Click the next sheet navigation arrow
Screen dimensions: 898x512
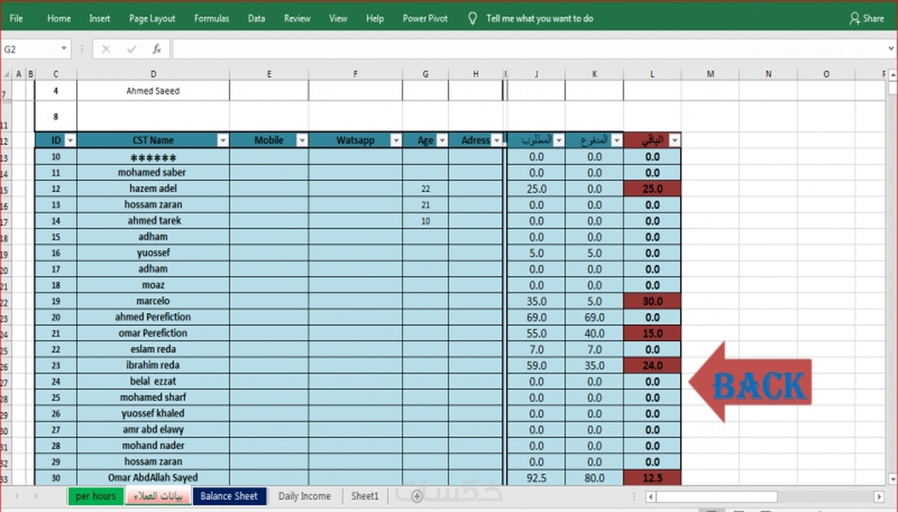tap(36, 496)
